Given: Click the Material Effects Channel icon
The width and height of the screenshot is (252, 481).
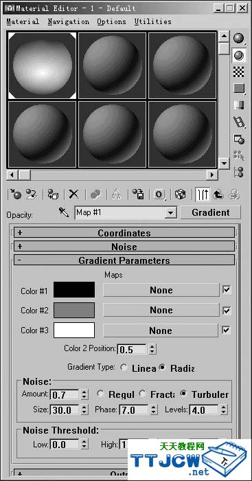Looking at the screenshot, I should (x=159, y=194).
